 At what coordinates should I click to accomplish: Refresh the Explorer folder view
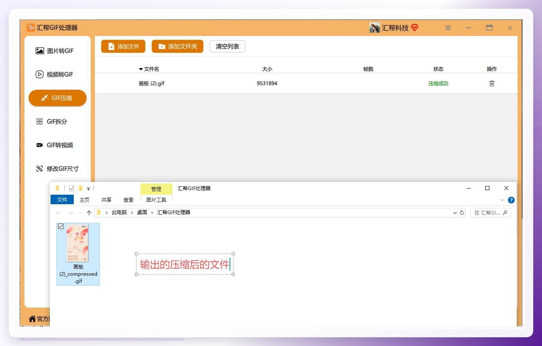click(x=462, y=213)
